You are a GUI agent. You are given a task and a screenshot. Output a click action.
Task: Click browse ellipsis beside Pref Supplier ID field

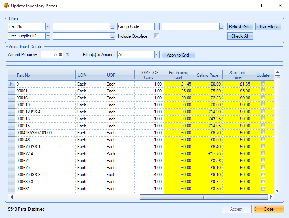113,36
